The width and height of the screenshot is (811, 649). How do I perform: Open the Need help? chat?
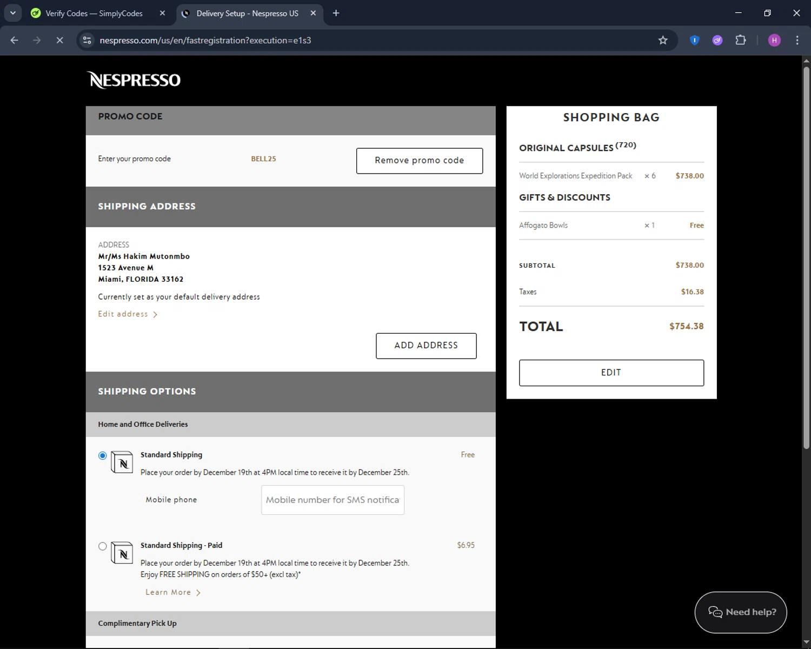741,612
